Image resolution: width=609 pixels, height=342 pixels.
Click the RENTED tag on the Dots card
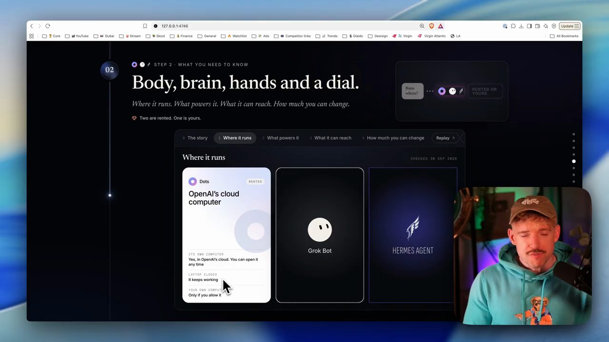pyautogui.click(x=255, y=181)
